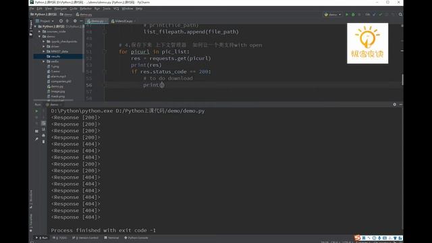Toggle soft-wrap in Run output
Viewport: 432px width, 243px height.
click(43, 123)
